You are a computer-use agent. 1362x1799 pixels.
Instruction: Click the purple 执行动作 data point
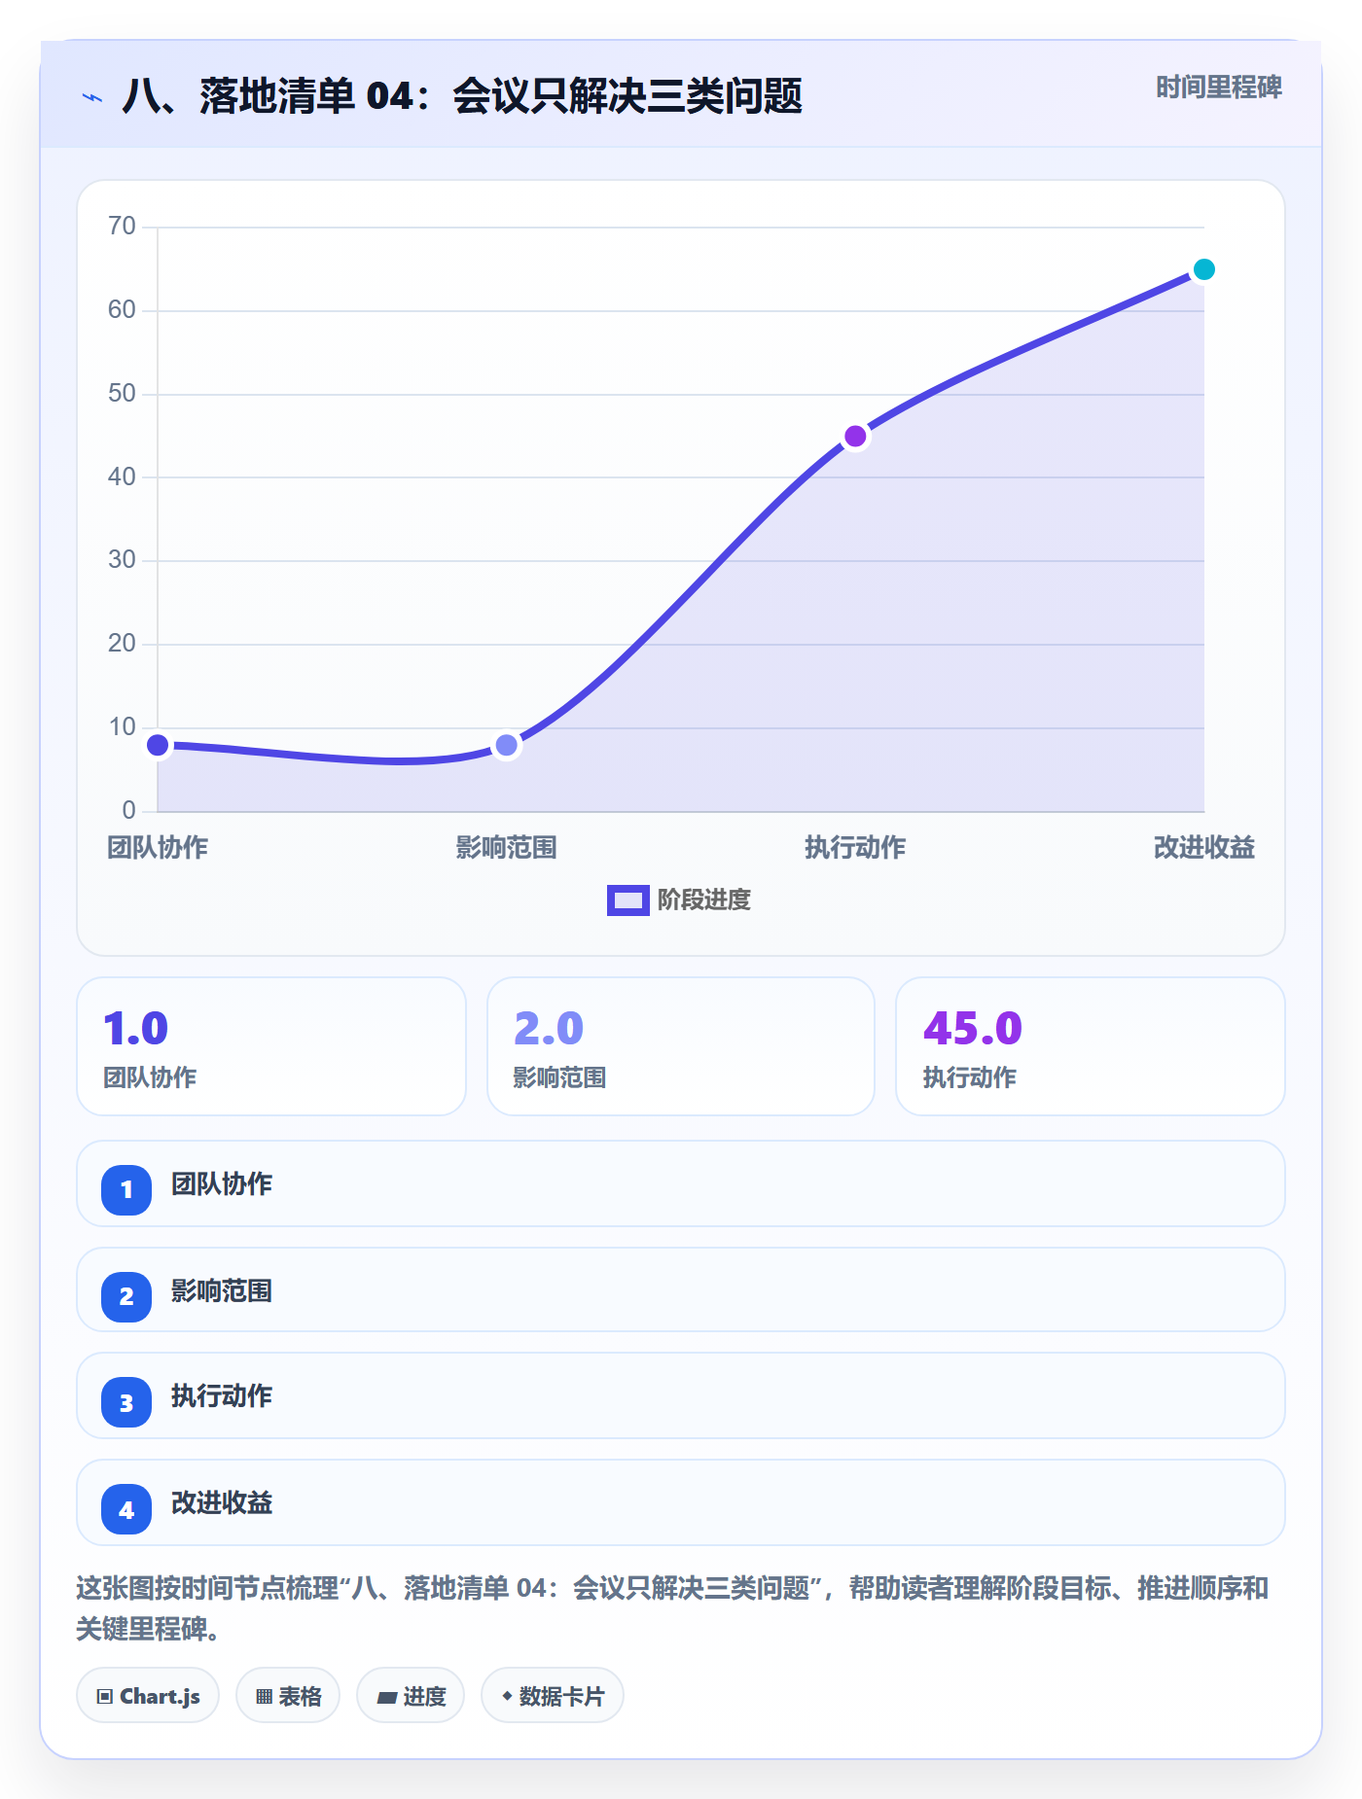click(x=855, y=437)
